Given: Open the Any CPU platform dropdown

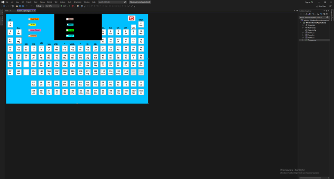Looking at the screenshot, I should [52, 6].
